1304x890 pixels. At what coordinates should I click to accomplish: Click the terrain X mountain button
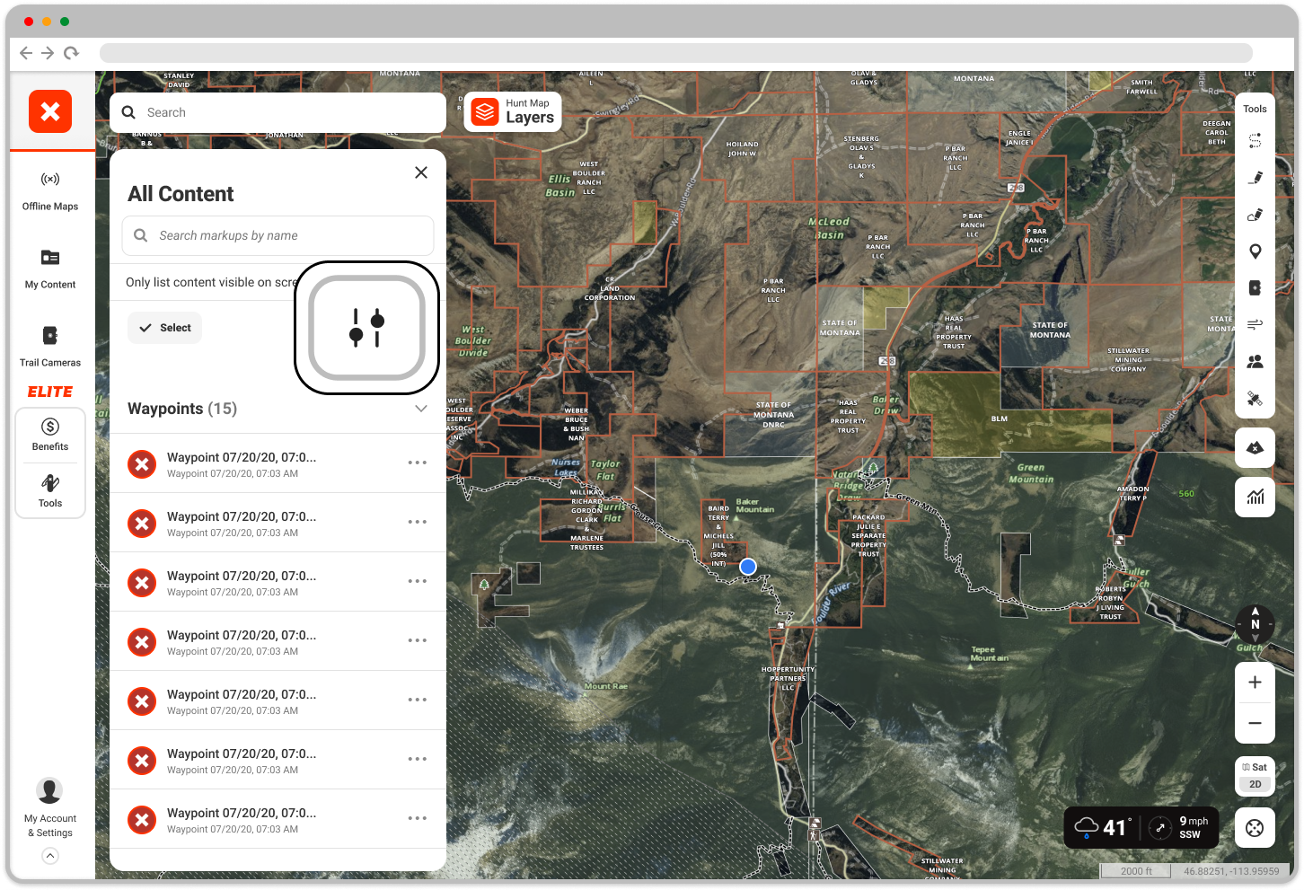1256,447
